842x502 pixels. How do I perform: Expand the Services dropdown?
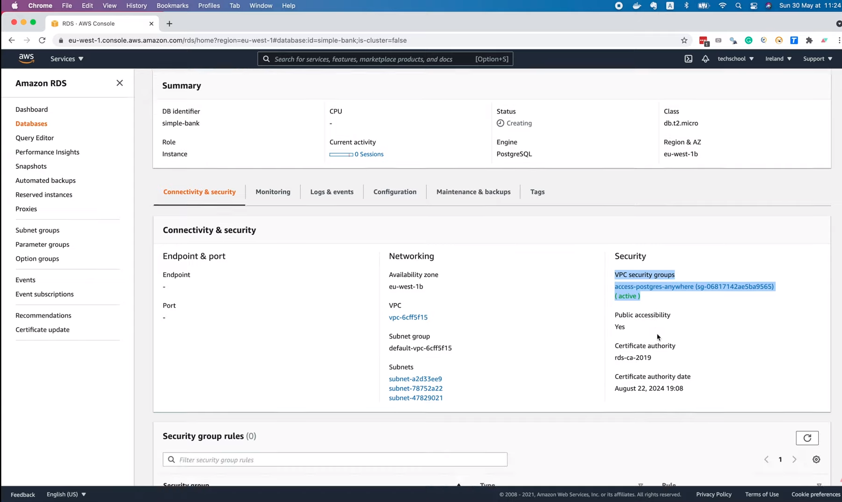pos(67,59)
